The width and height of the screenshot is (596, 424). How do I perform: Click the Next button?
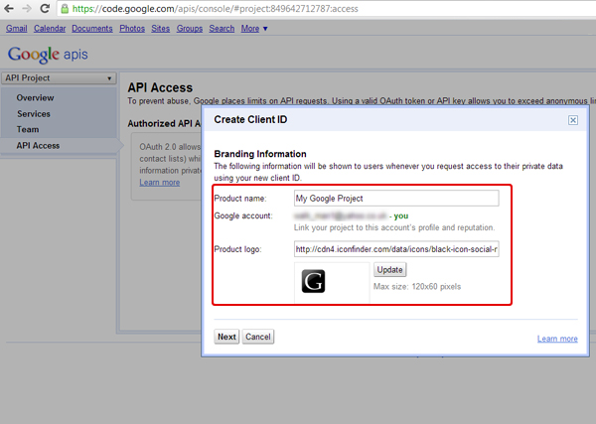point(226,337)
